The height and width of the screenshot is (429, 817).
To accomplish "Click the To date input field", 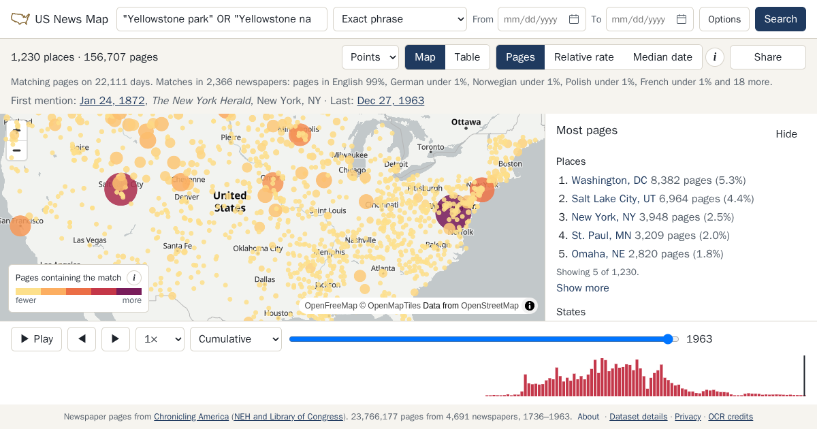I will point(650,19).
